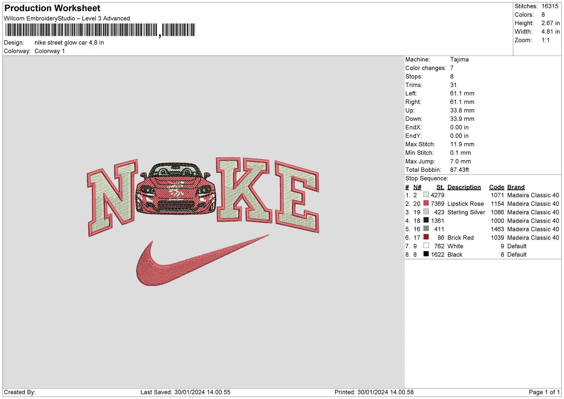Click the letter K in the design
The image size is (564, 399).
point(244,191)
